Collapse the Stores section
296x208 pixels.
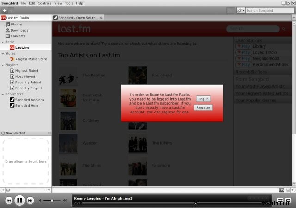3,54
